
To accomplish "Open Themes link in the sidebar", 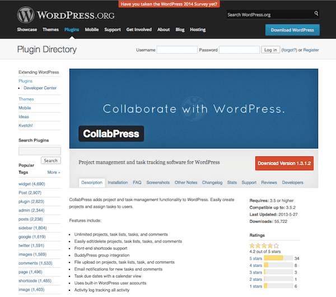I will coord(26,99).
